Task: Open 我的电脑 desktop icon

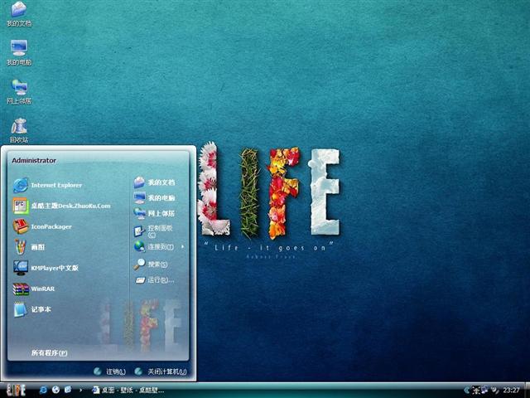Action: click(x=19, y=51)
